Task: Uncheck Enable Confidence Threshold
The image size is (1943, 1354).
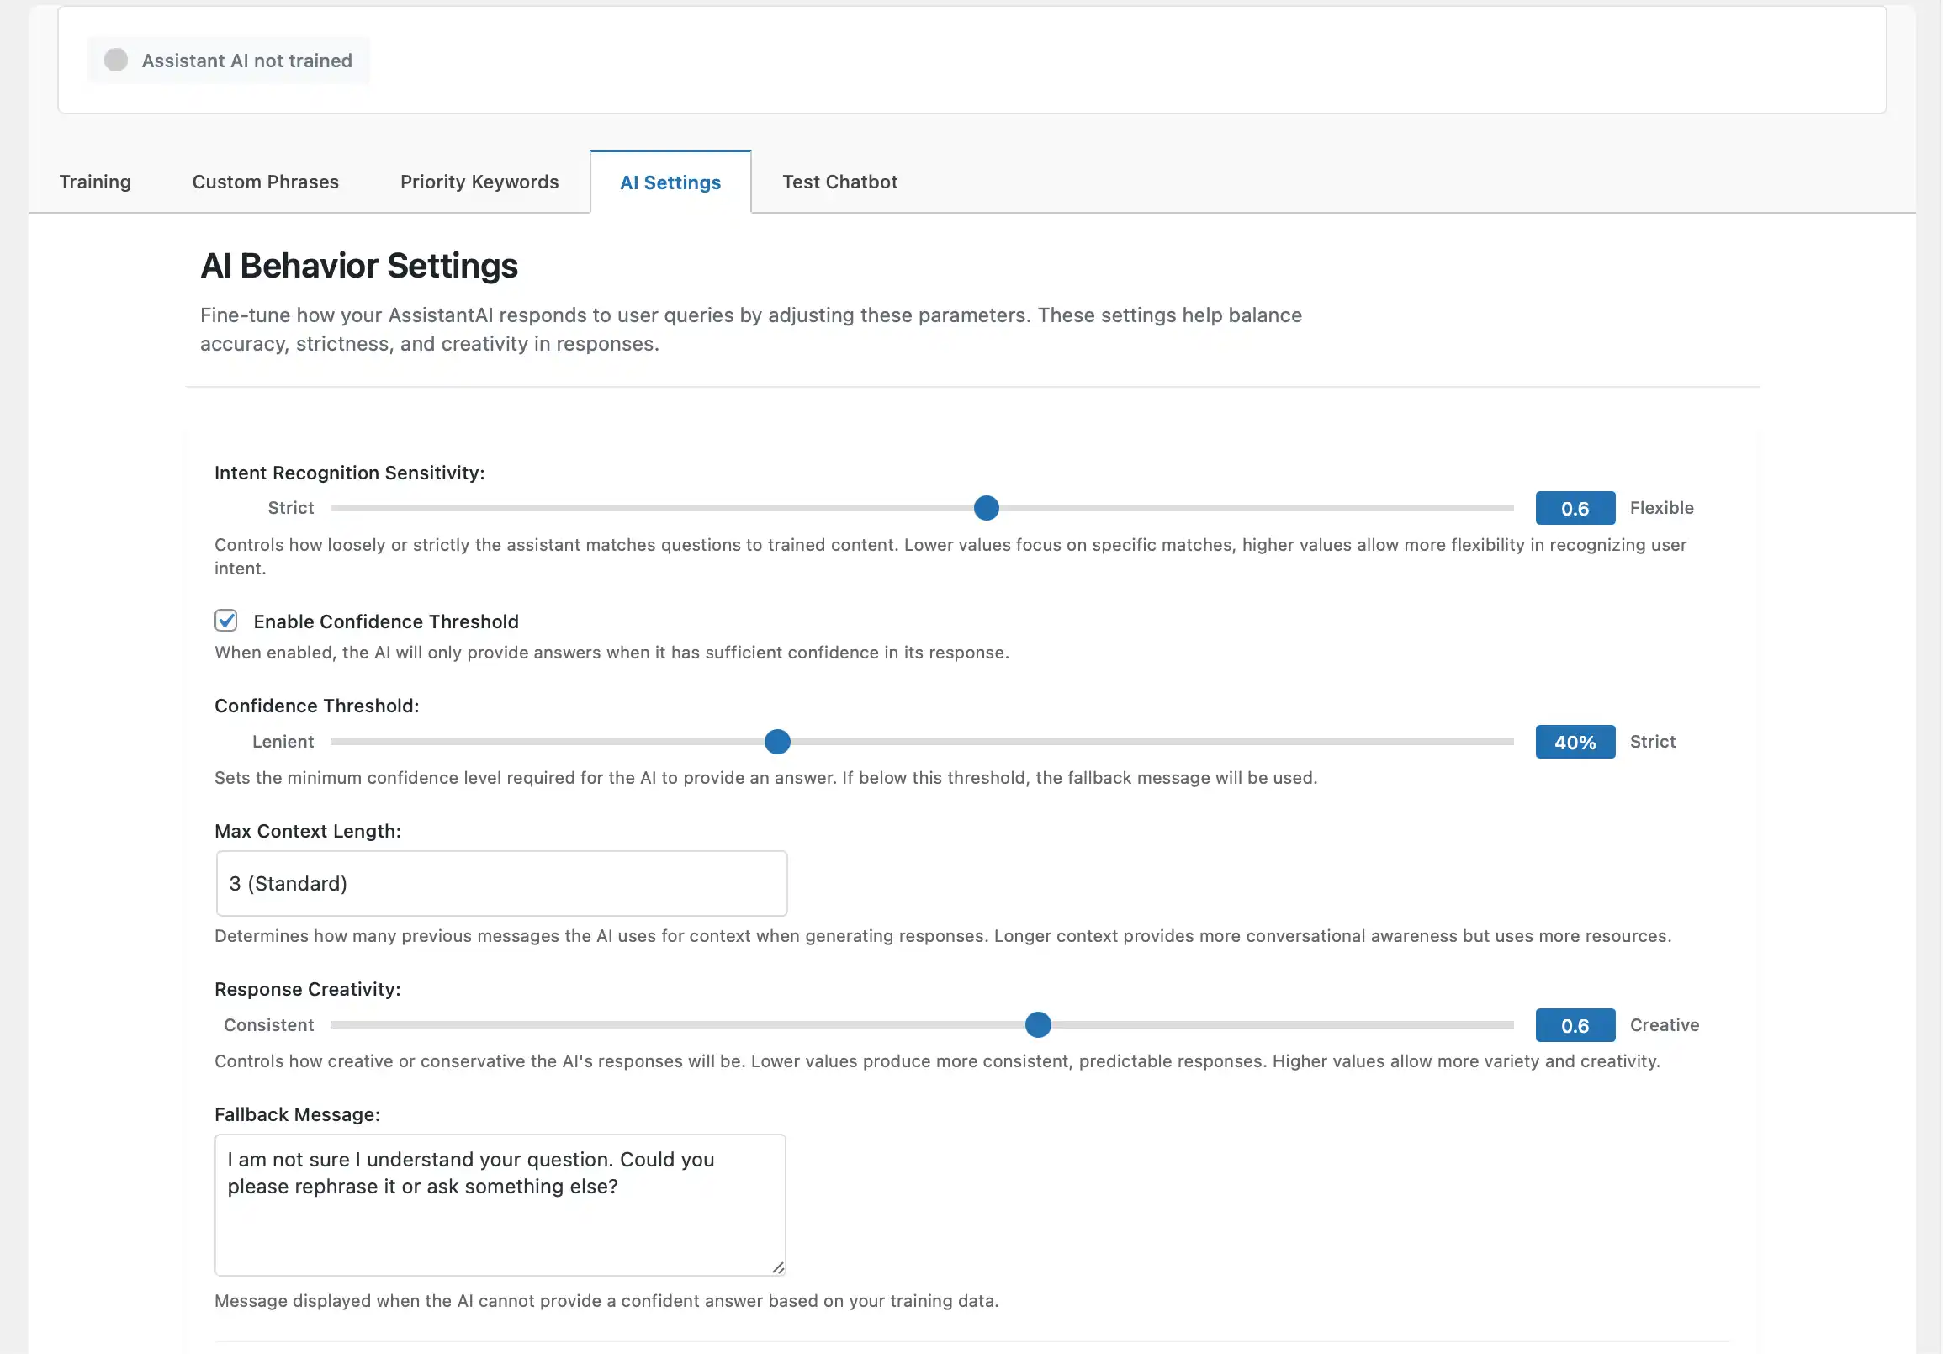Action: (225, 621)
